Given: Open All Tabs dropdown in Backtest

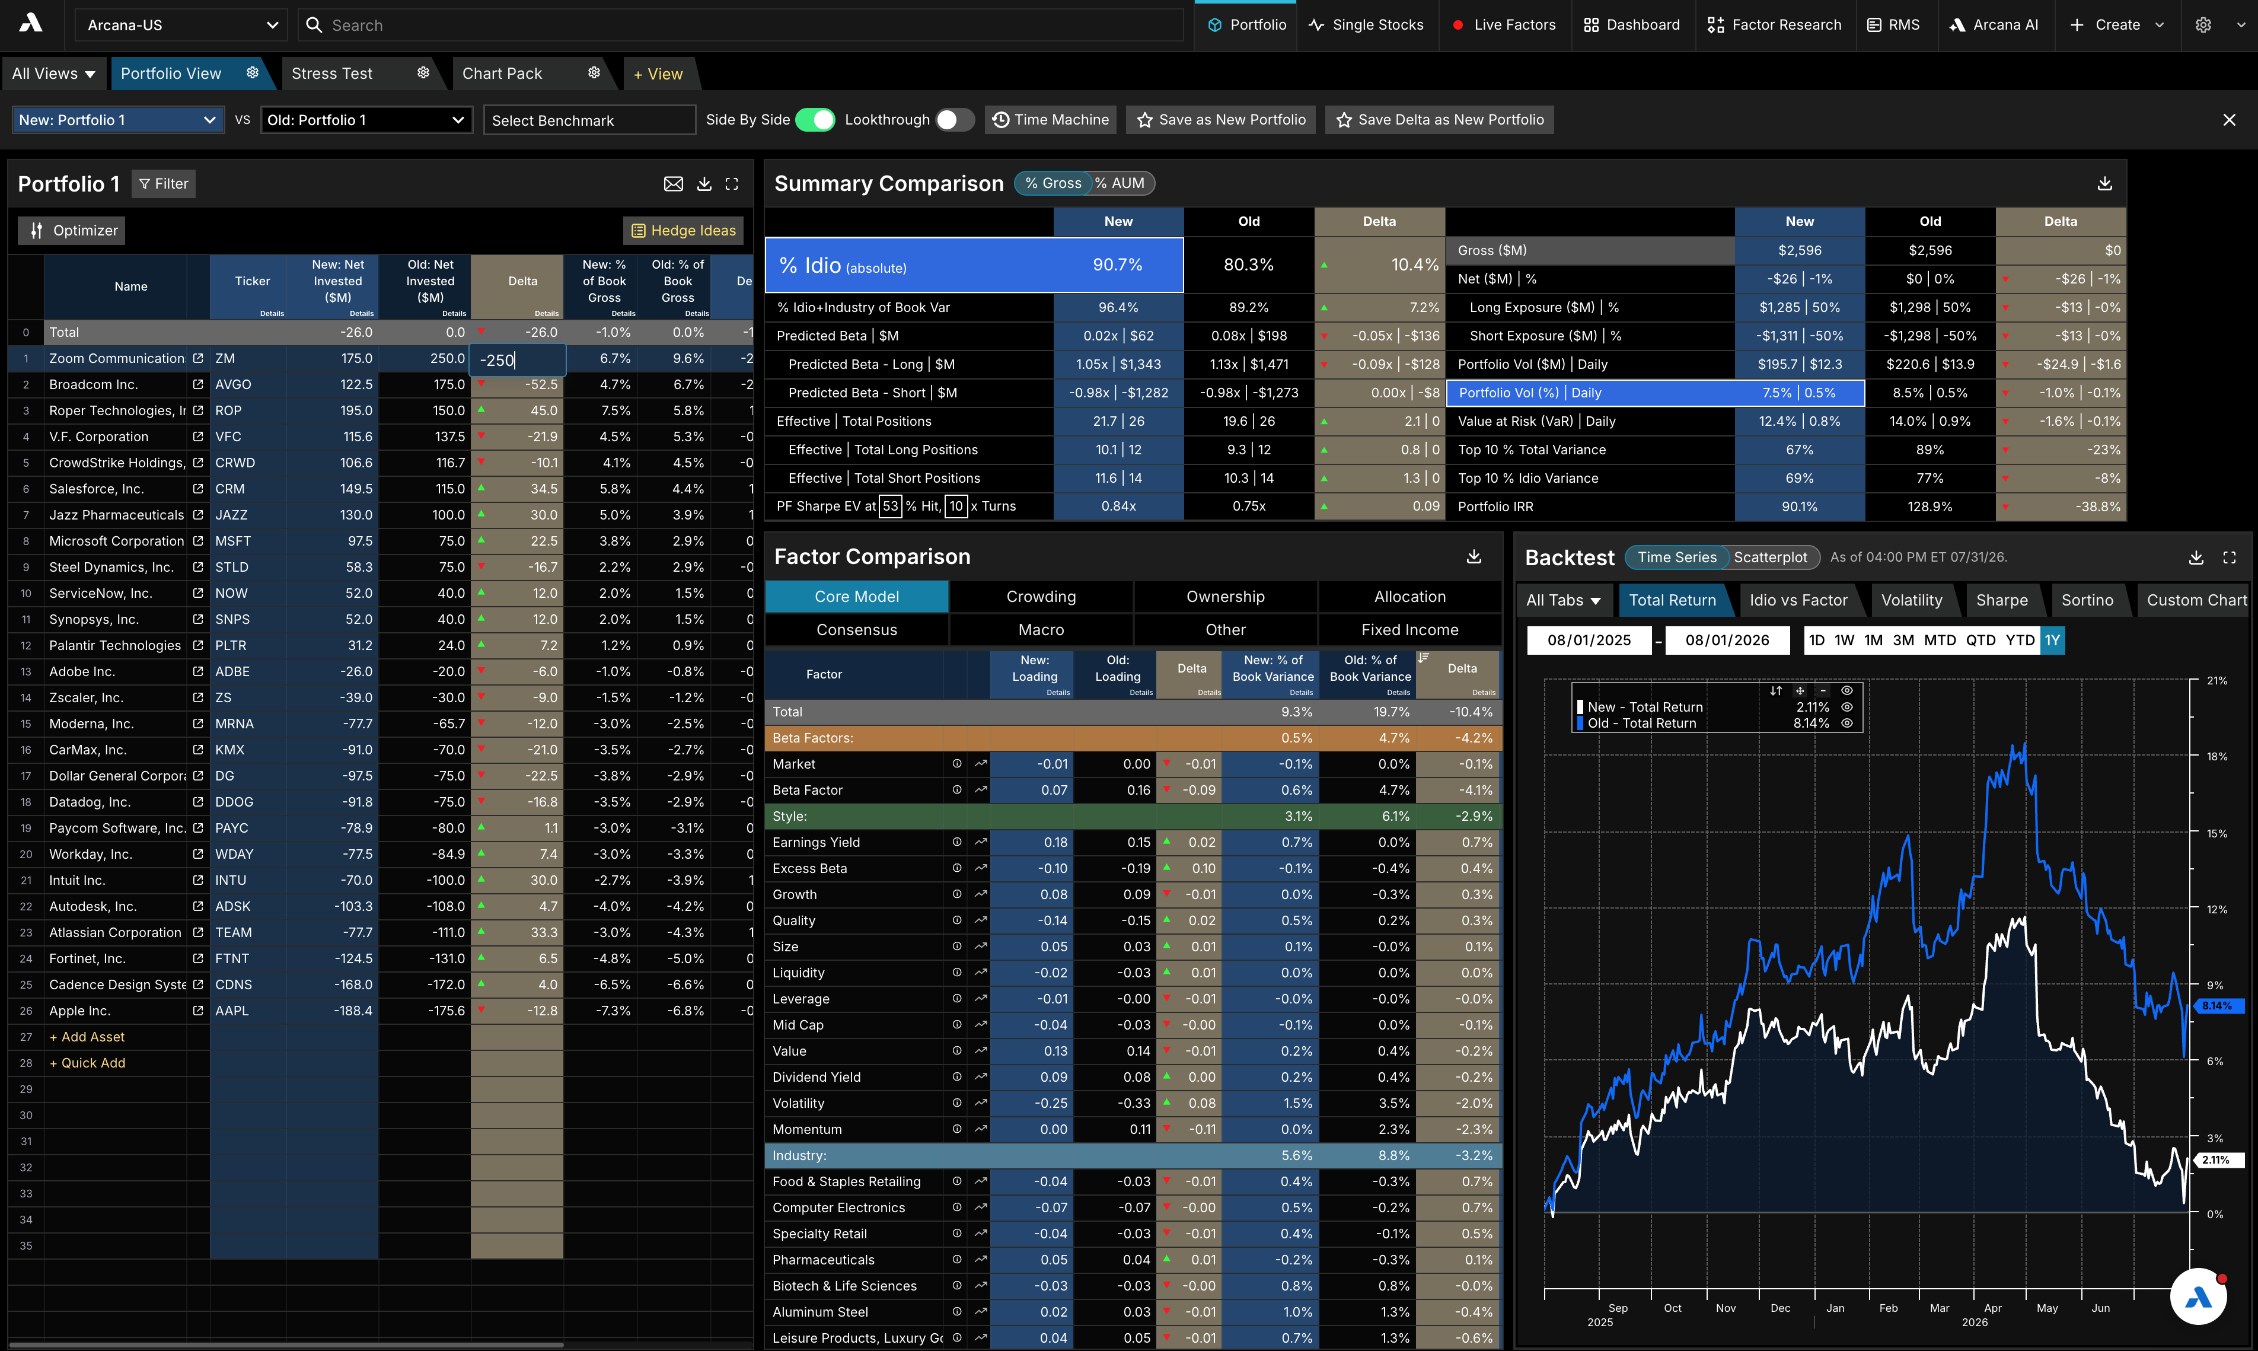Looking at the screenshot, I should [x=1562, y=600].
